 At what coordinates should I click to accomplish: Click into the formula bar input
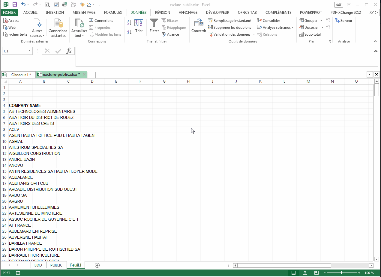pos(224,57)
